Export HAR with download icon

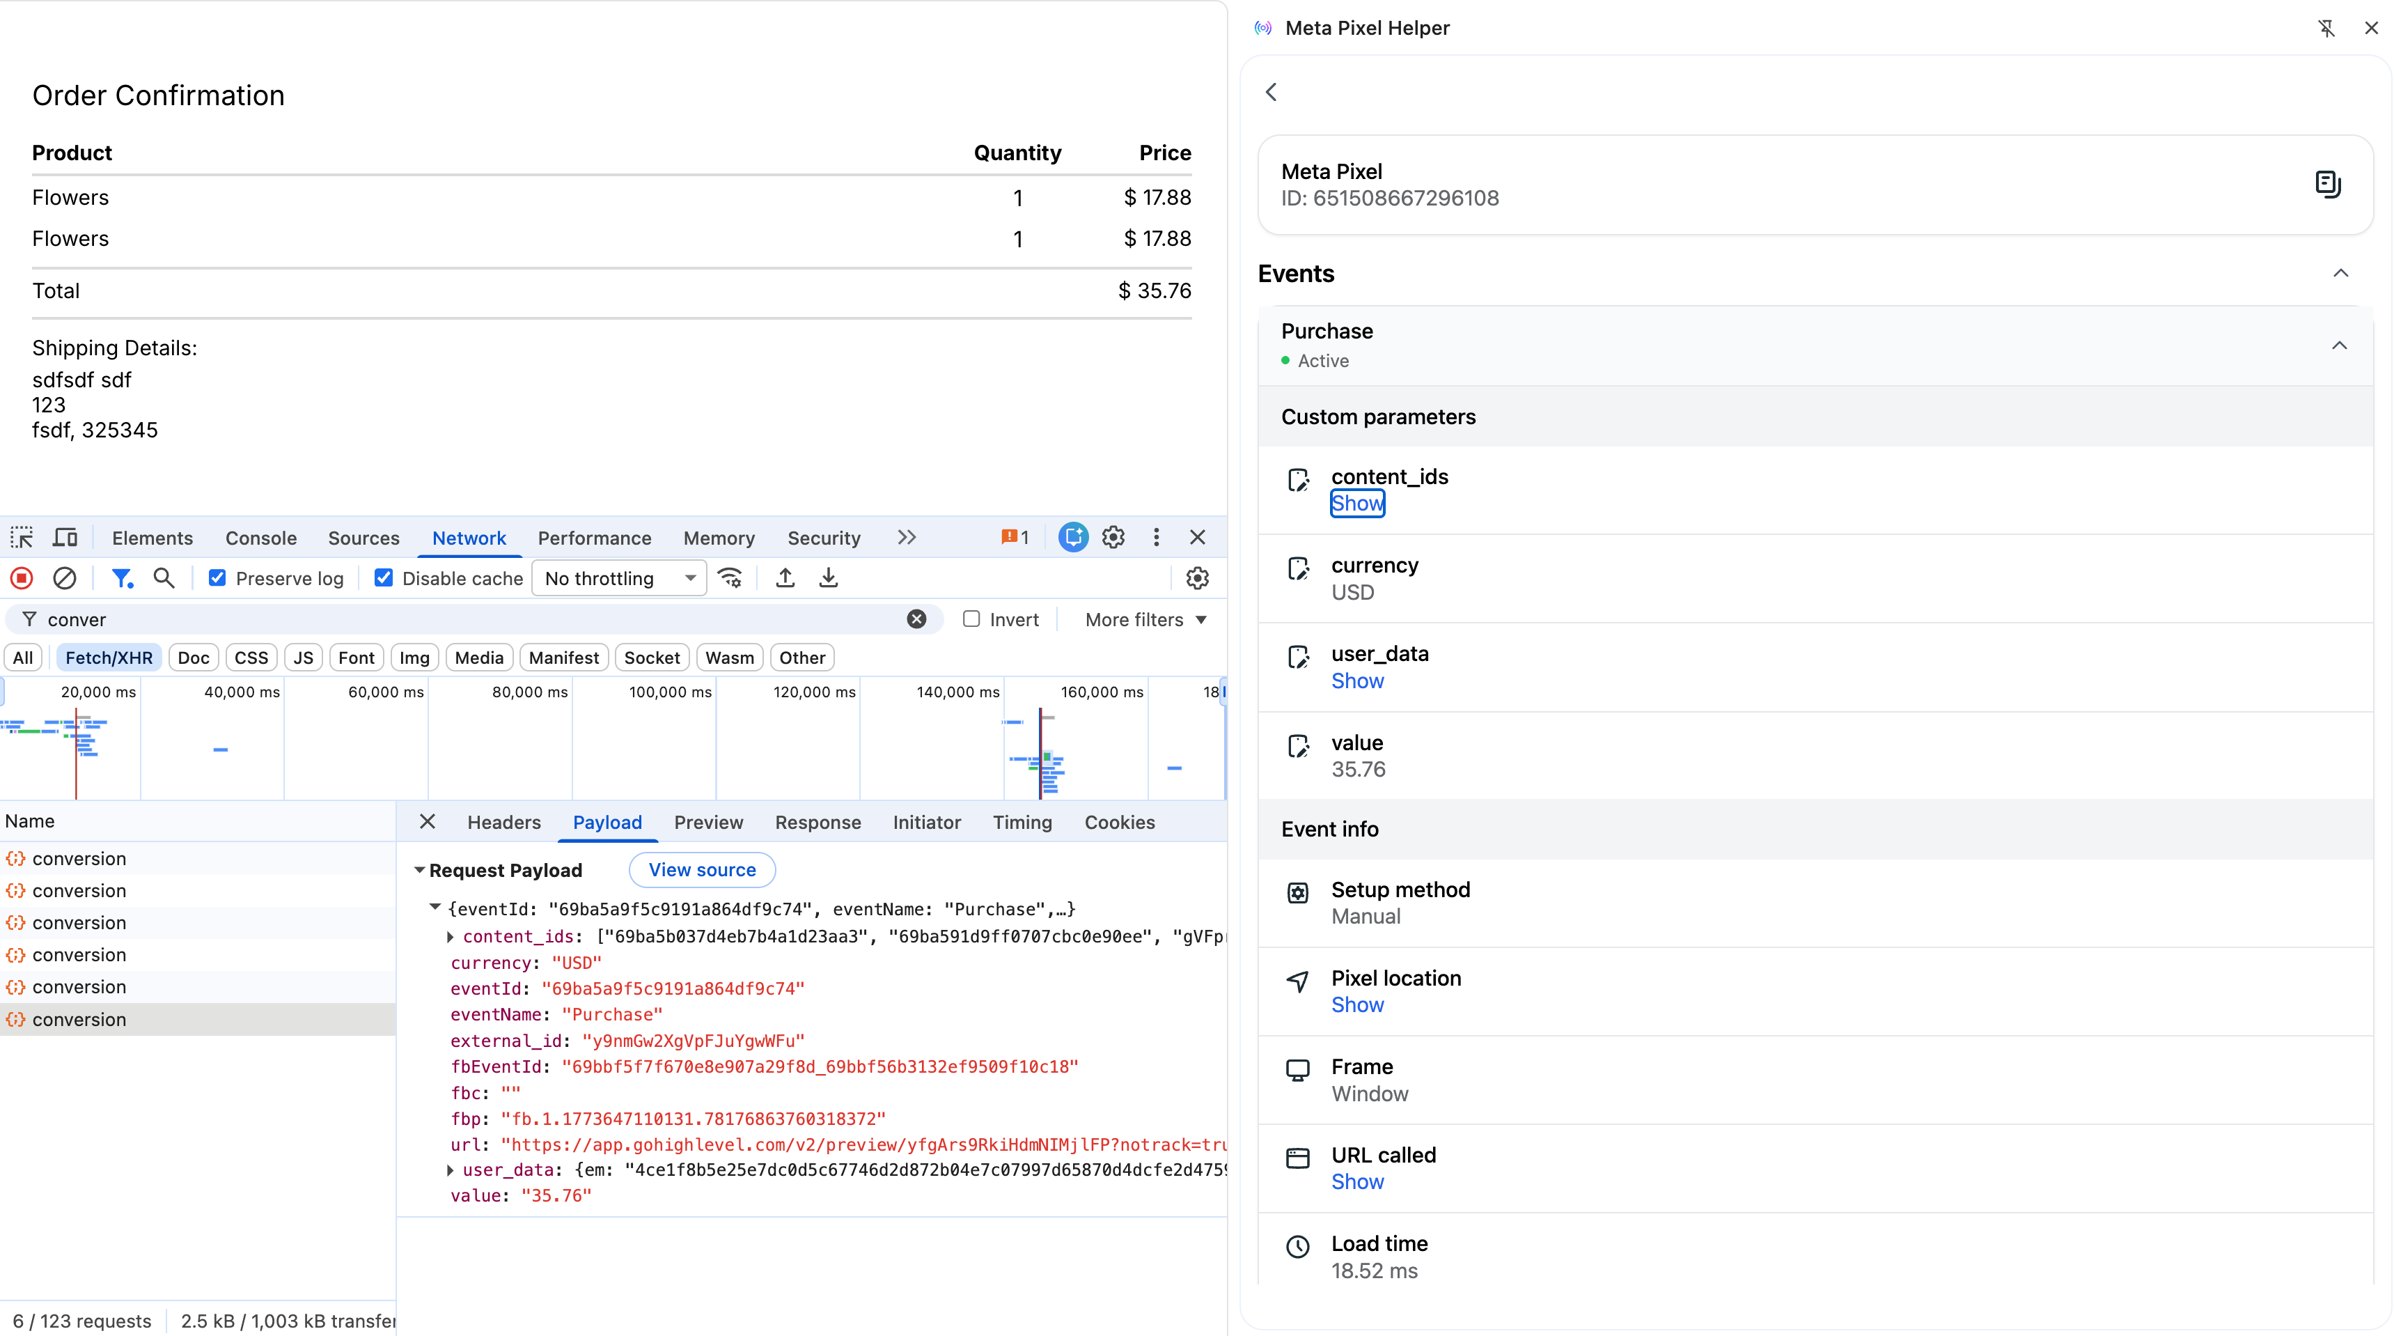[x=828, y=578]
